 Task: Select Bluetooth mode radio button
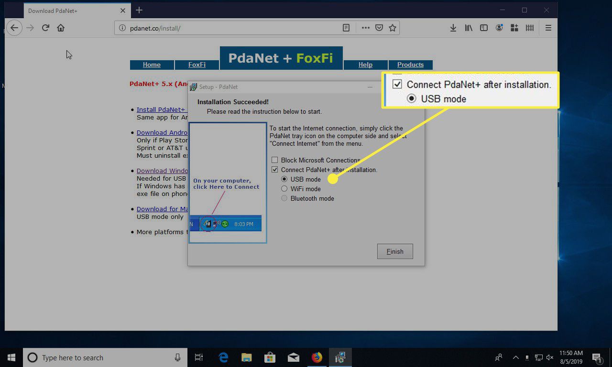click(284, 198)
